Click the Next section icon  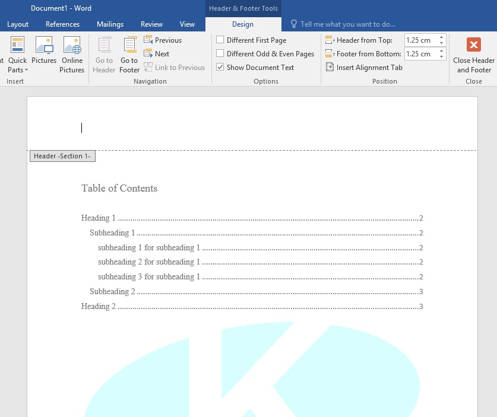pyautogui.click(x=148, y=53)
